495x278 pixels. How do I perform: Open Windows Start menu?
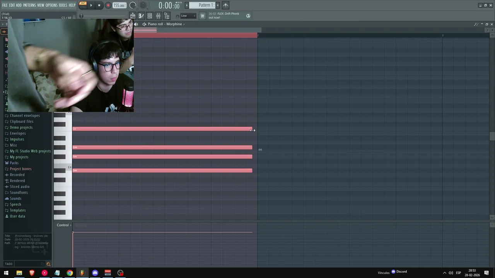6,273
